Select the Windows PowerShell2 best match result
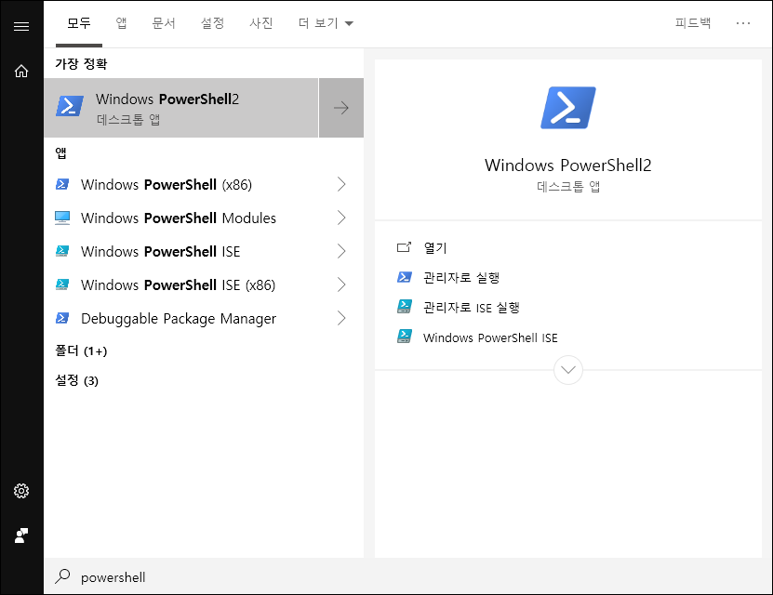 click(181, 108)
